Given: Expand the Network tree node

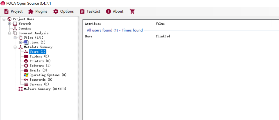Looking at the screenshot, I should [x=10, y=24].
